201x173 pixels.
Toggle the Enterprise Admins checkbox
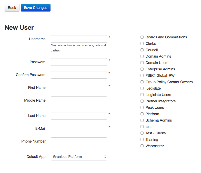[x=142, y=69]
